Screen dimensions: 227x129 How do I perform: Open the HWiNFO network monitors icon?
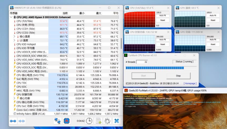click(57, 121)
